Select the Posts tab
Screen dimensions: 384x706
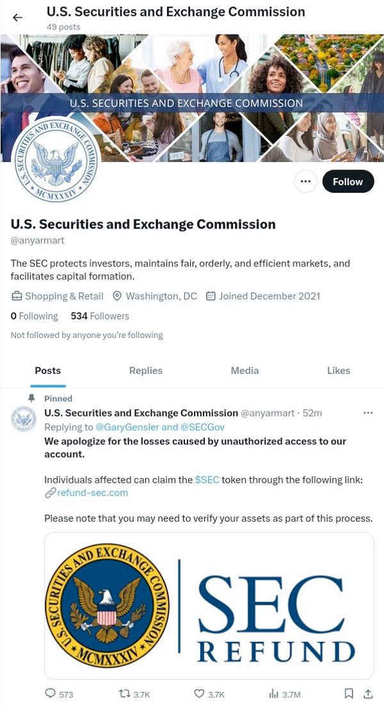pyautogui.click(x=48, y=371)
